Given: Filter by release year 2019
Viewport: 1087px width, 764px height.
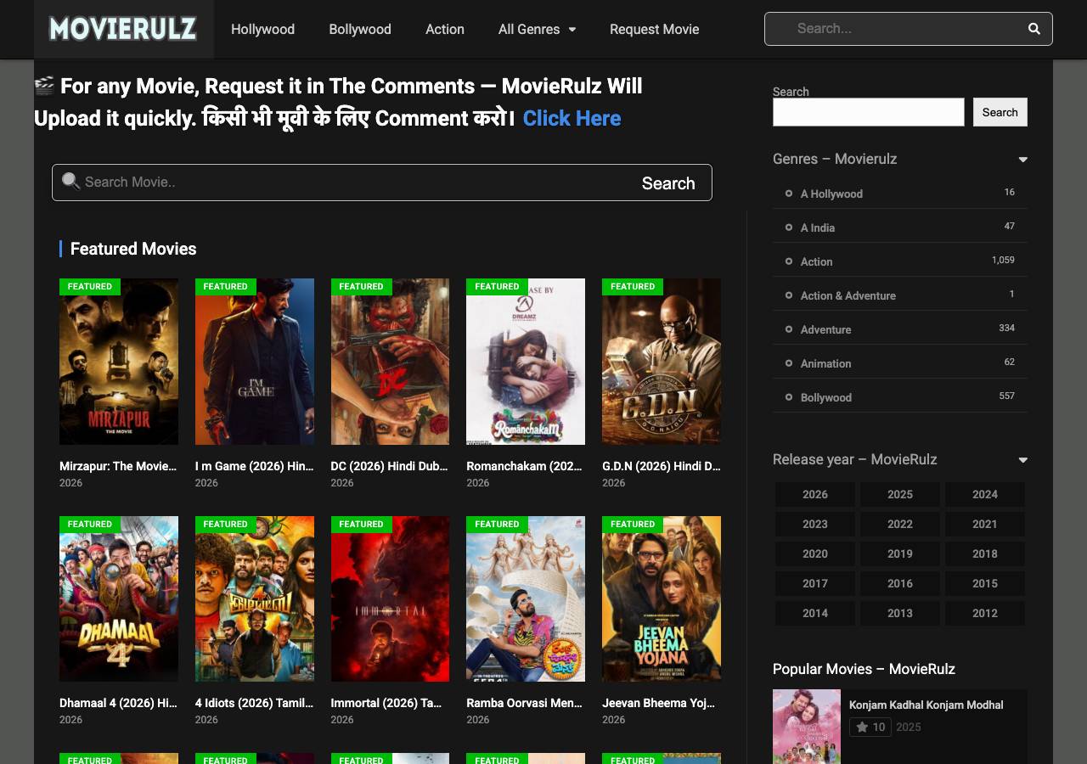Looking at the screenshot, I should tap(900, 553).
